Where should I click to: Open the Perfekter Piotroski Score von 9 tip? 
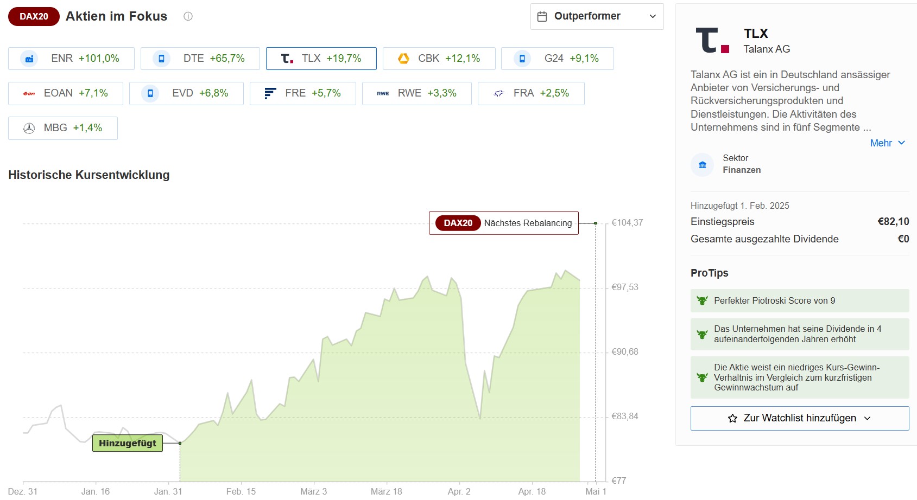click(800, 300)
